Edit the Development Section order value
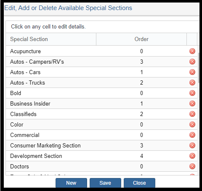 pos(141,156)
